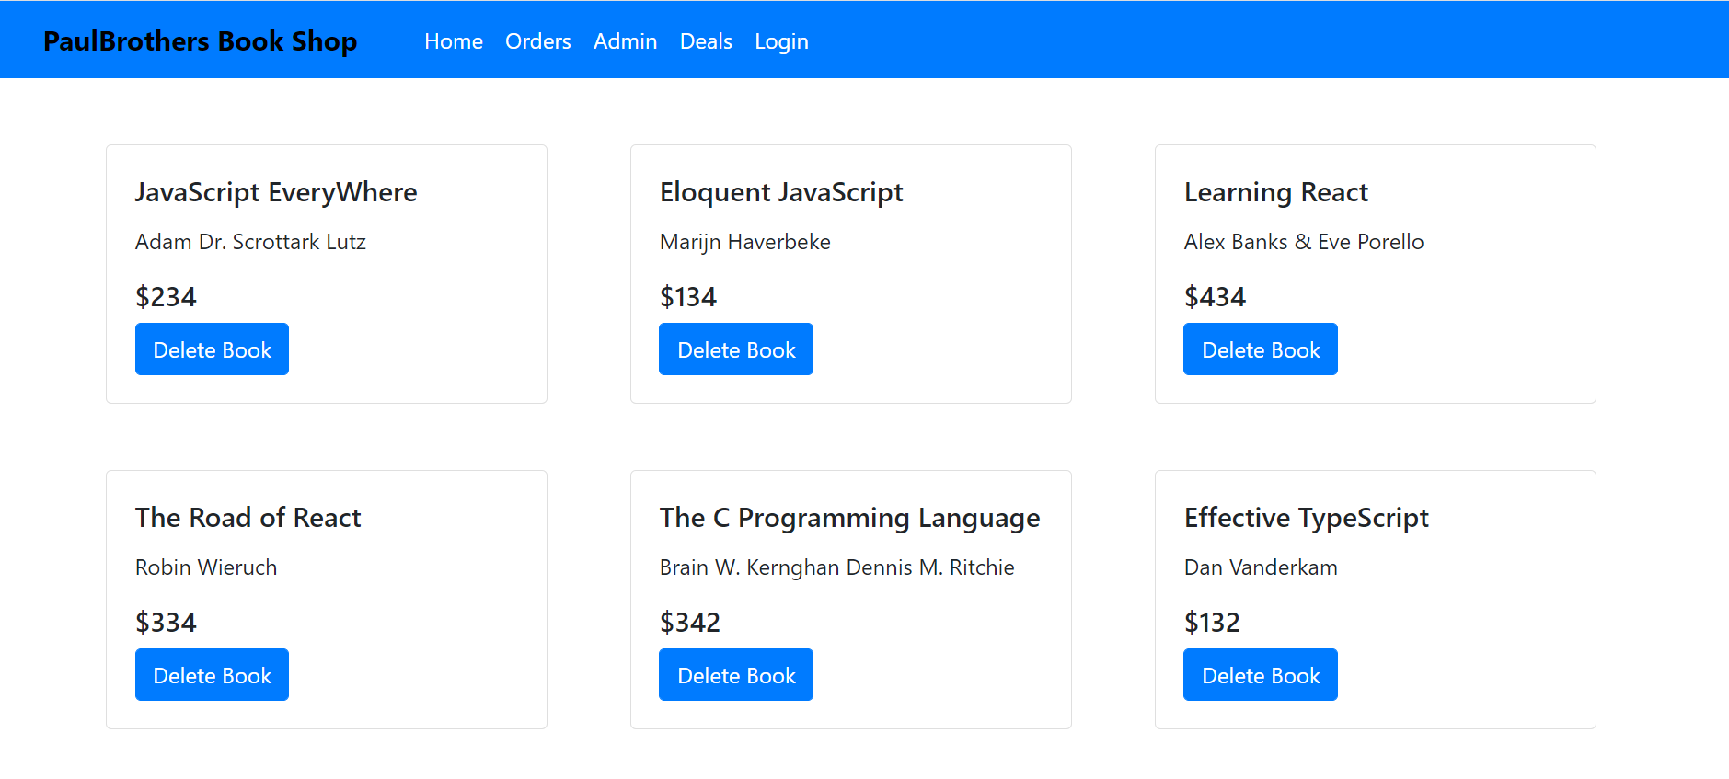Click the Eloquent JavaScript card title

(781, 192)
